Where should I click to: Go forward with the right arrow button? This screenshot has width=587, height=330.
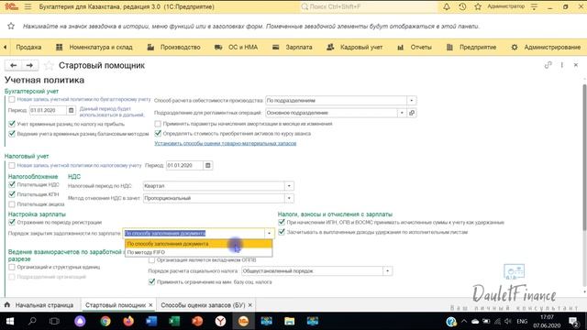(x=29, y=65)
